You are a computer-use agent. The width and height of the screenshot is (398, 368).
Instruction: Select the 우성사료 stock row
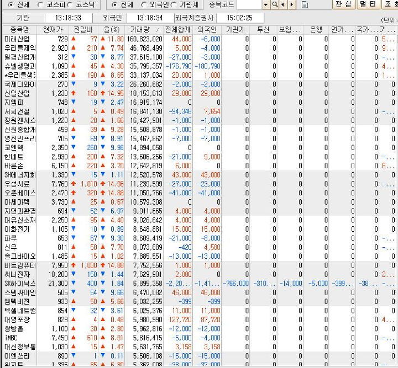coord(199,184)
